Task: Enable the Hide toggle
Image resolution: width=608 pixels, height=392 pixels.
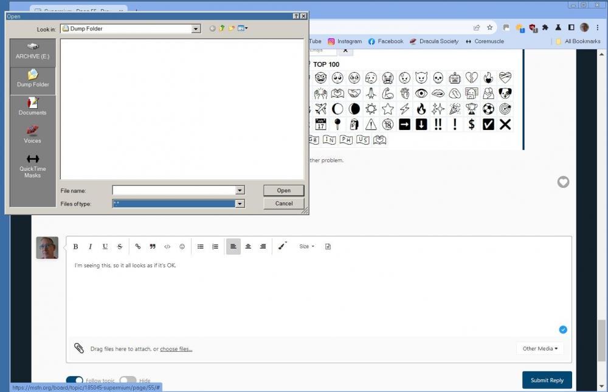Action: coord(128,381)
